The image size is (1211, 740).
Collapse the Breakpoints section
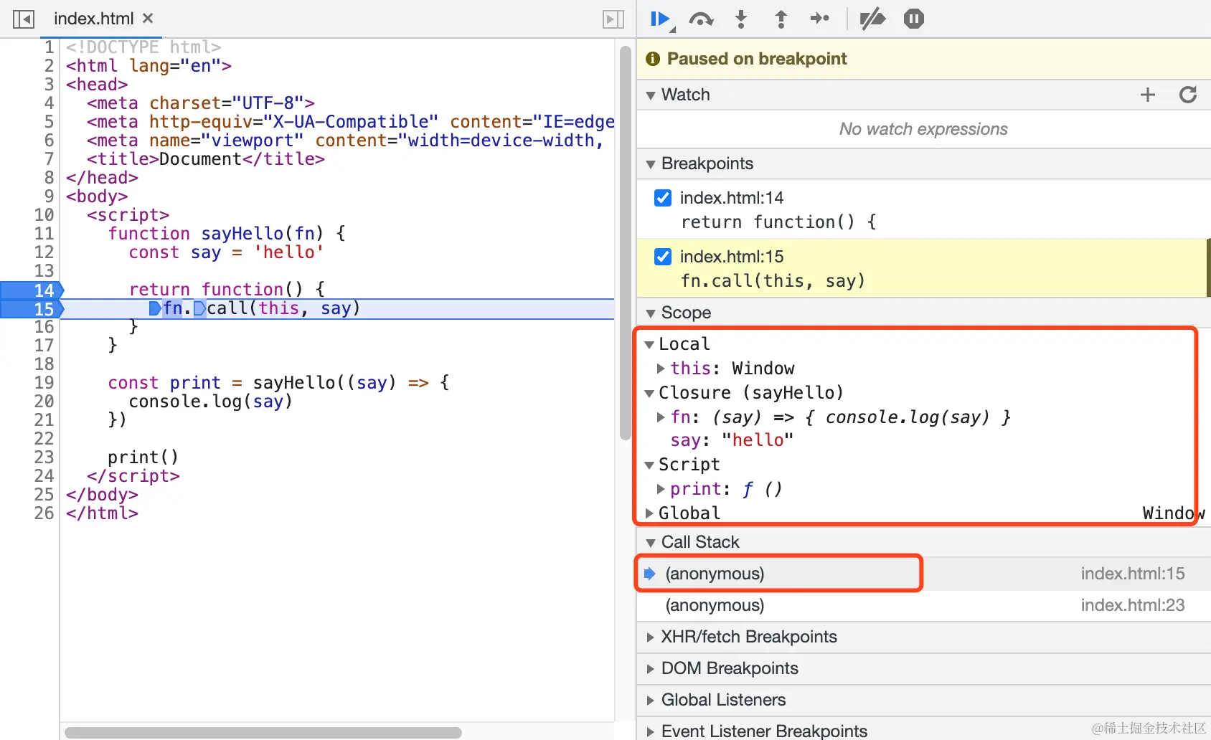pos(651,164)
